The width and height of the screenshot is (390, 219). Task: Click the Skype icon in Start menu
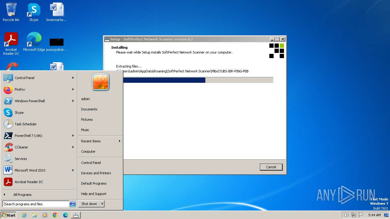click(8, 113)
